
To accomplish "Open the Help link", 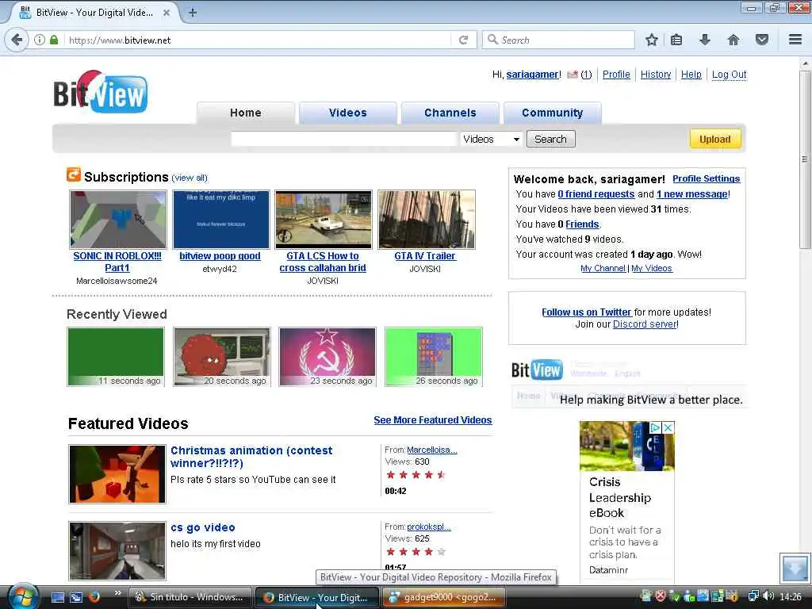I will click(691, 75).
